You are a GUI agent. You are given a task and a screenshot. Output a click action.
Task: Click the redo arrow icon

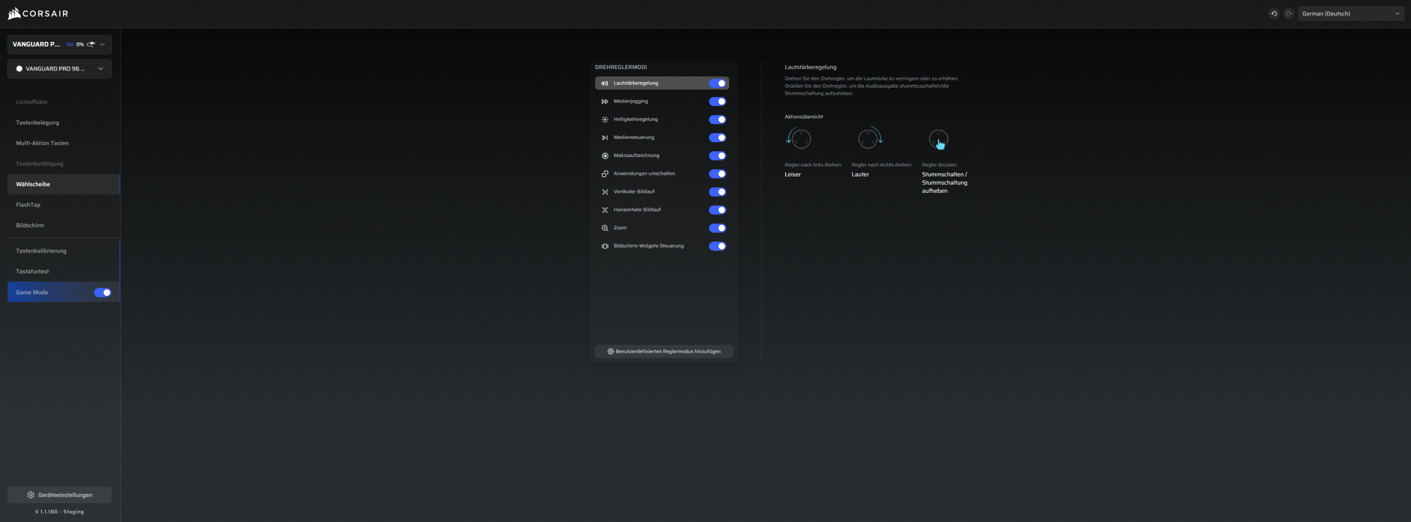(1289, 14)
